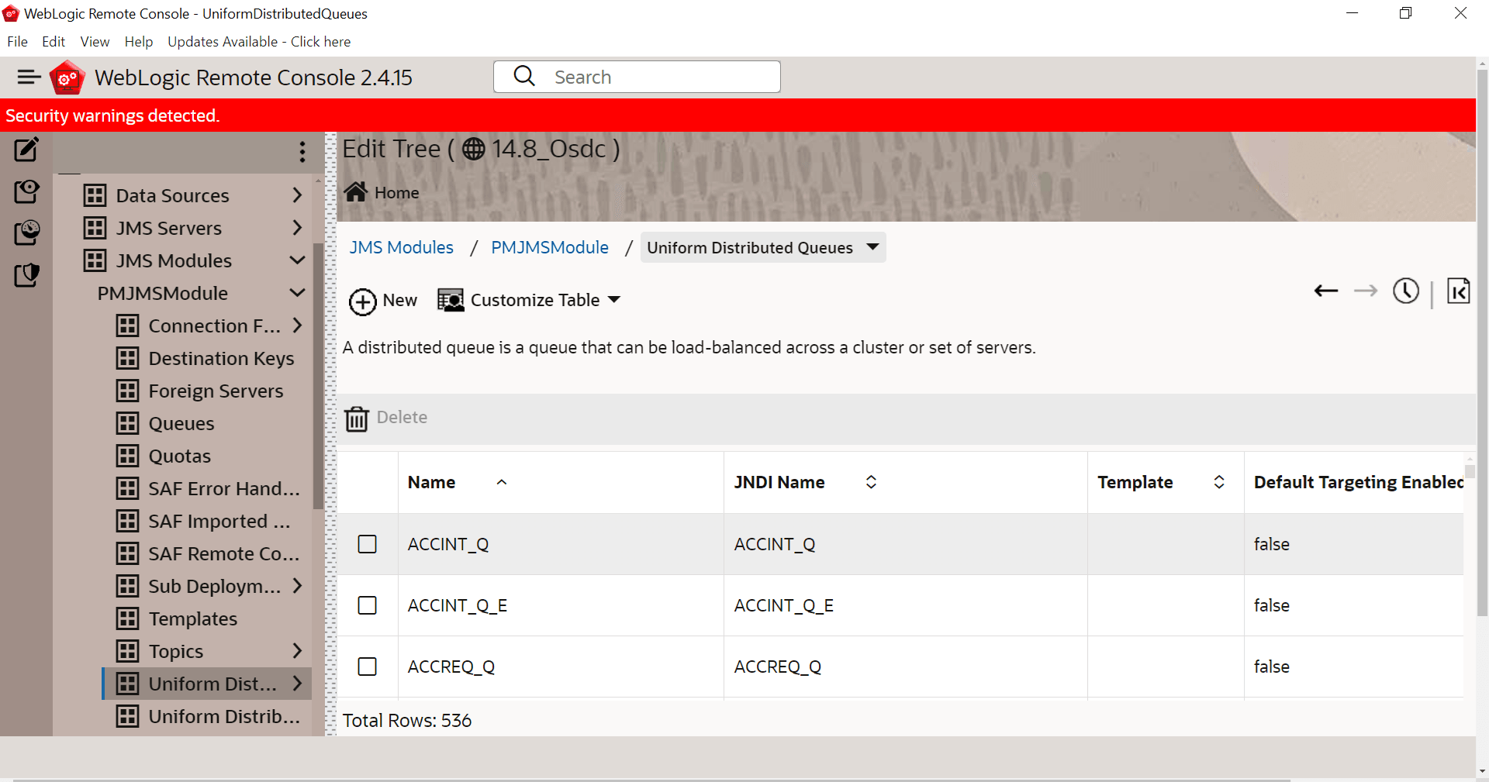Open the Monitoring Tree icon

click(x=26, y=233)
